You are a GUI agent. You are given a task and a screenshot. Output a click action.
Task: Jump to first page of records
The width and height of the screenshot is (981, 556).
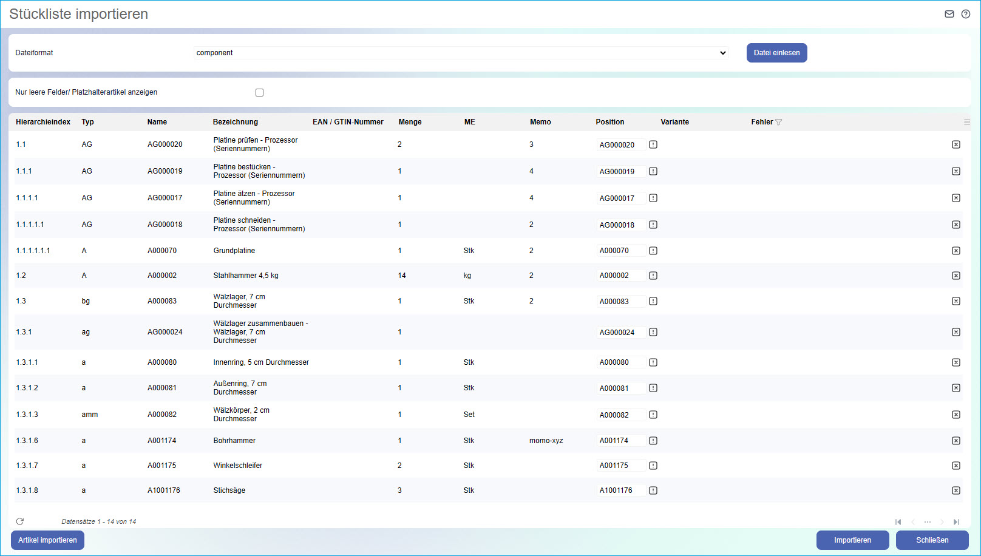(x=898, y=522)
